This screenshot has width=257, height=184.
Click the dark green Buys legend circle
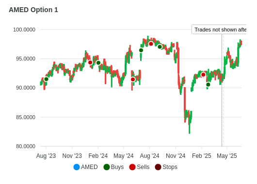tap(107, 167)
